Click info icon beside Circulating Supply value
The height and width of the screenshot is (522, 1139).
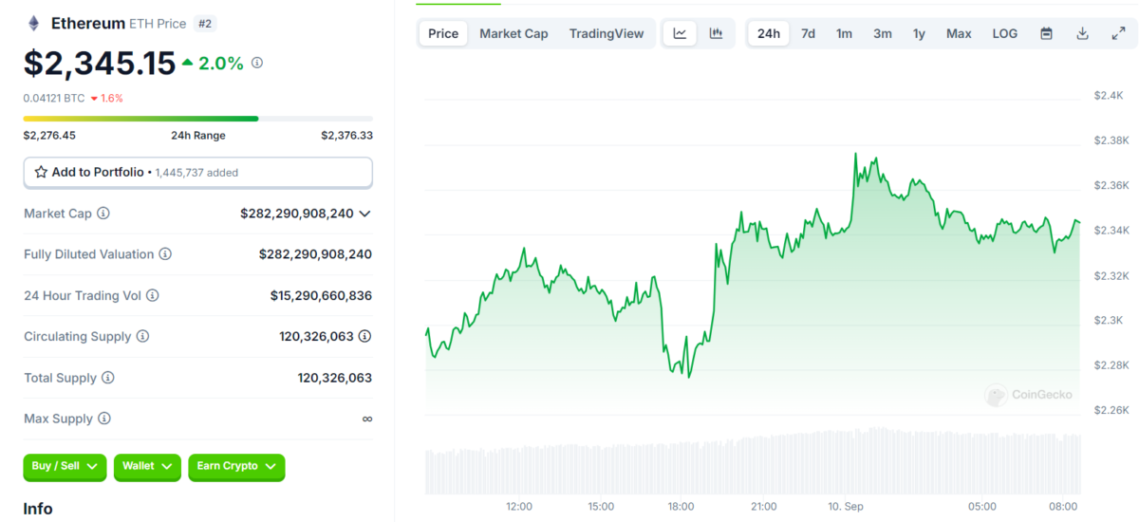pos(364,336)
